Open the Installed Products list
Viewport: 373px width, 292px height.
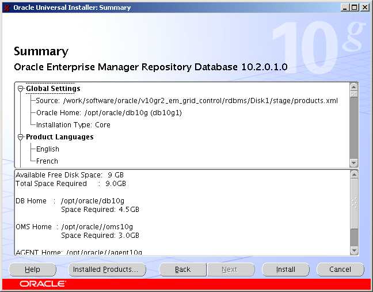pyautogui.click(x=105, y=270)
